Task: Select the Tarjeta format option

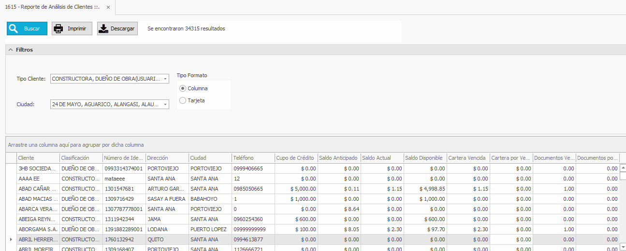Action: (182, 100)
